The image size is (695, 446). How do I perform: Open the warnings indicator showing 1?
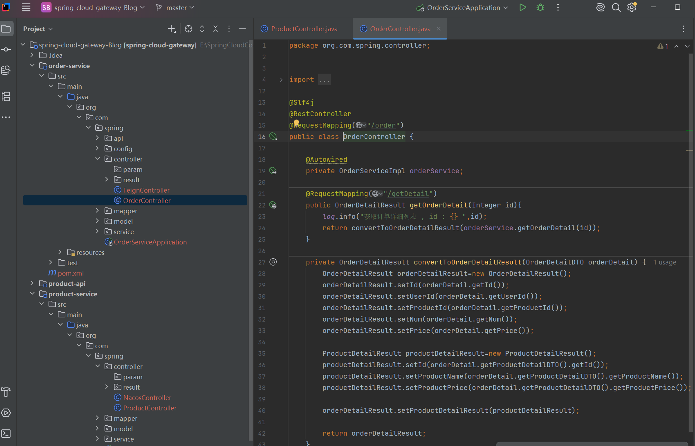pos(663,46)
